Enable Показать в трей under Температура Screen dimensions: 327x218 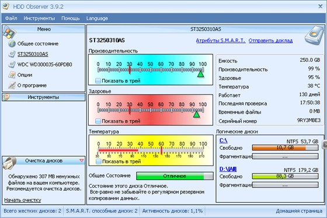(x=99, y=161)
